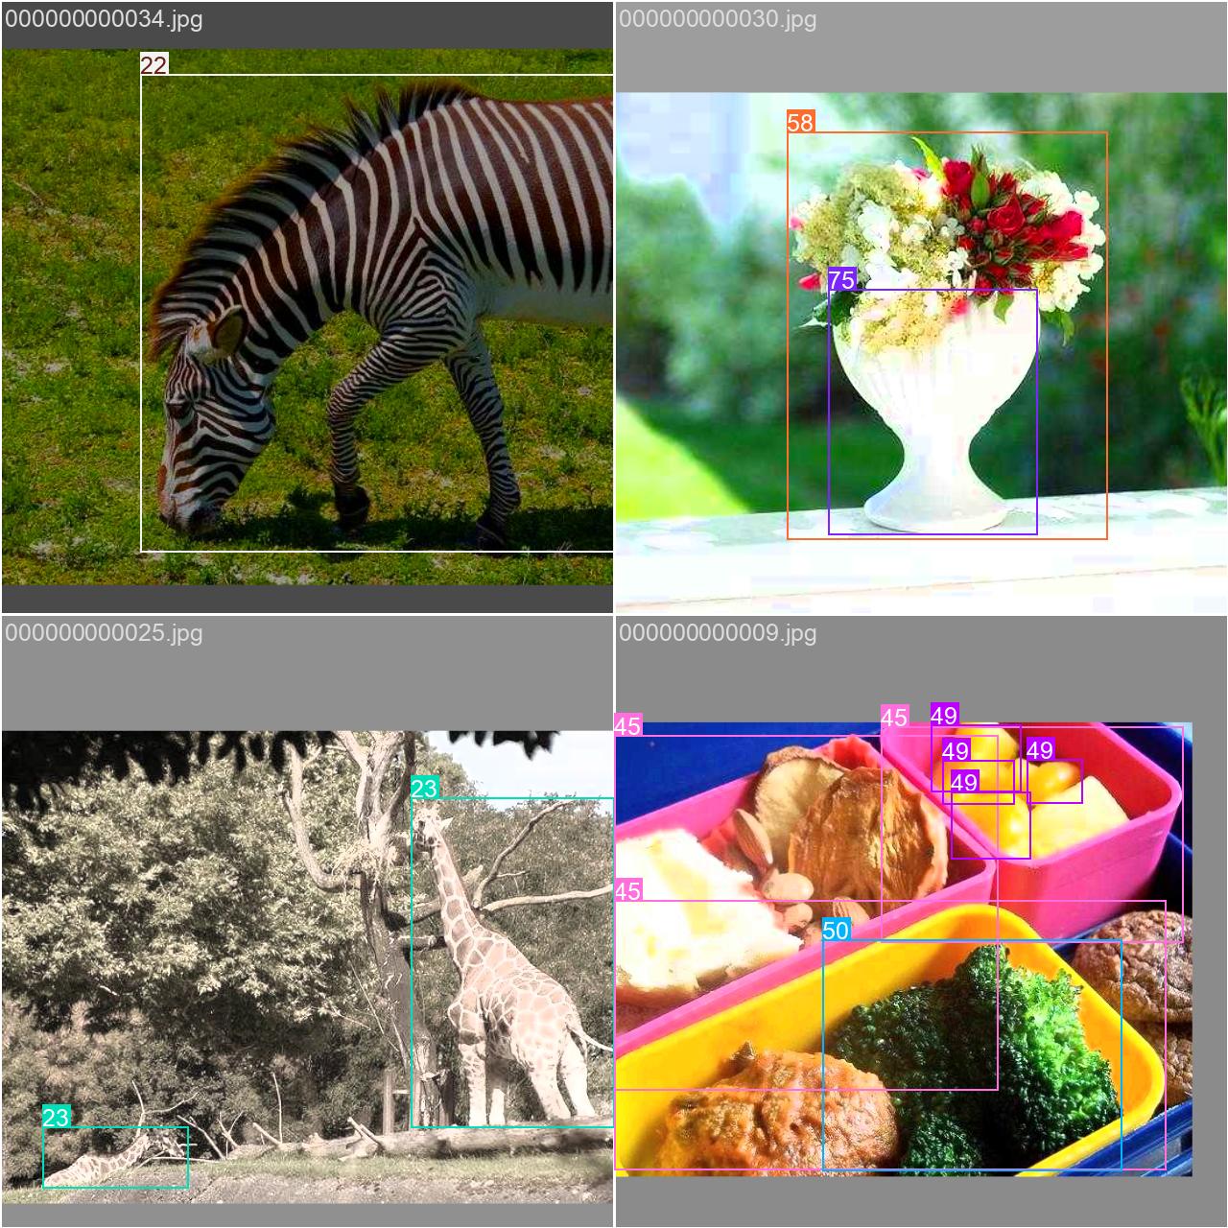Click the broccoli in the yellow container
The height and width of the screenshot is (1228, 1228).
click(998, 1046)
